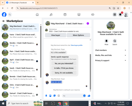The width and height of the screenshot is (132, 106).
Task: Send a voice clip with microphone icon
Action: (x=46, y=96)
